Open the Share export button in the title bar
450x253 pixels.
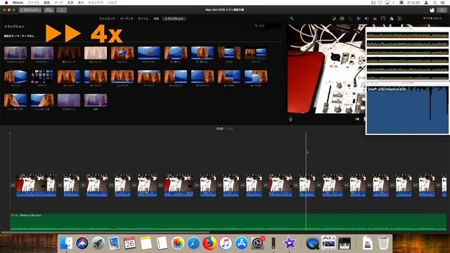(442, 10)
